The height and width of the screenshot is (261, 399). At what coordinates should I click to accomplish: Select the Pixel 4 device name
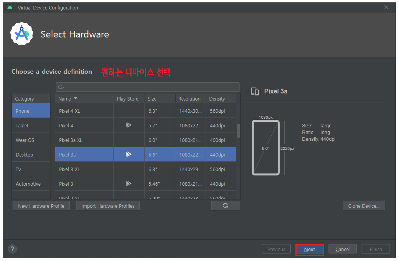tap(66, 125)
